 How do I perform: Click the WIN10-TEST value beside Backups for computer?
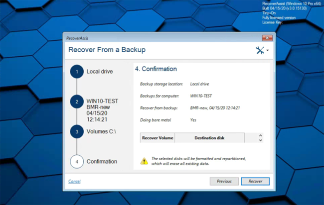[x=201, y=96]
